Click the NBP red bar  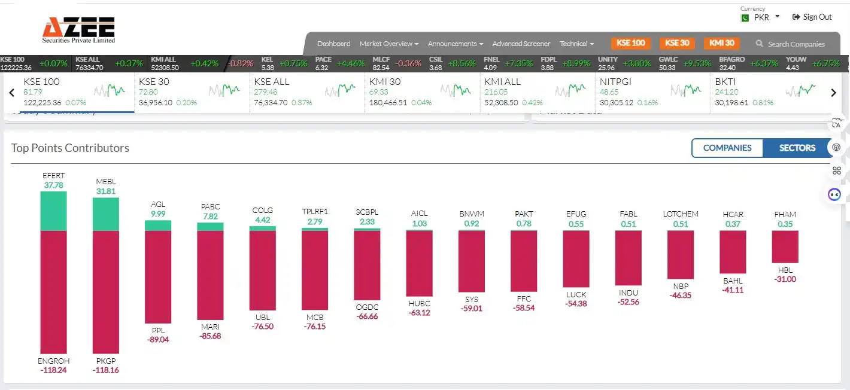coord(681,255)
